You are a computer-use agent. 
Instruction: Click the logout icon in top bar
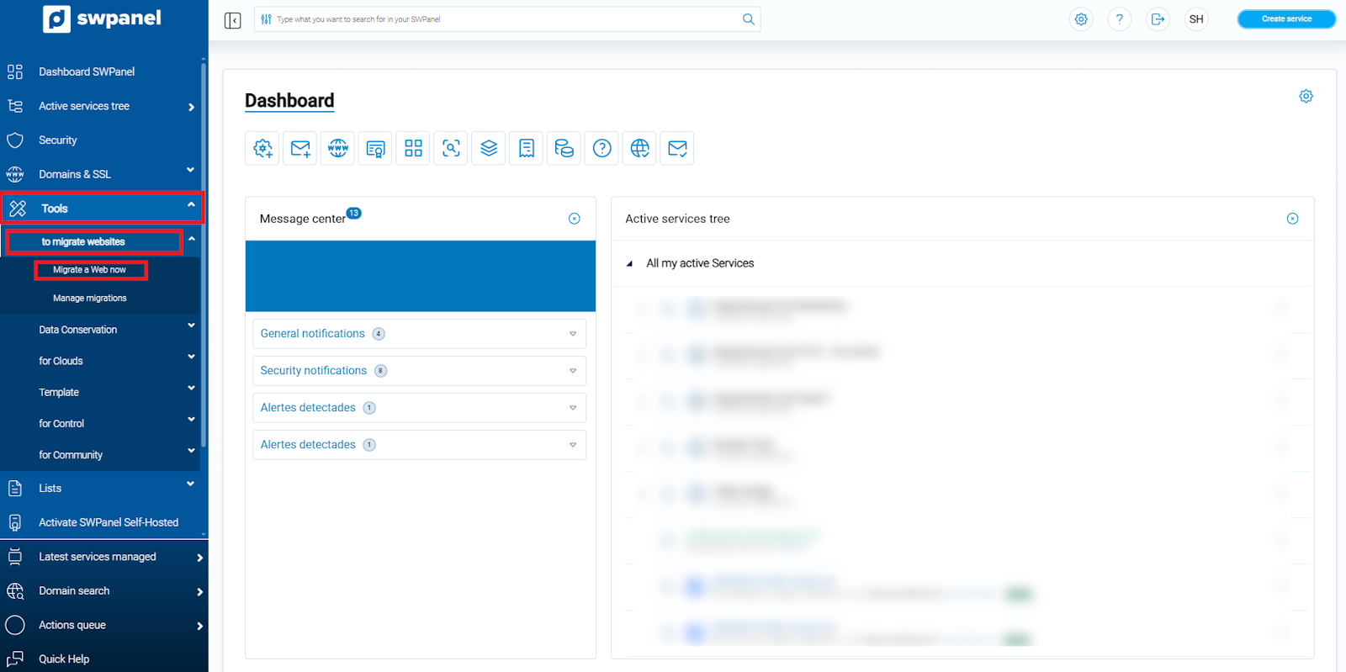[x=1158, y=19]
